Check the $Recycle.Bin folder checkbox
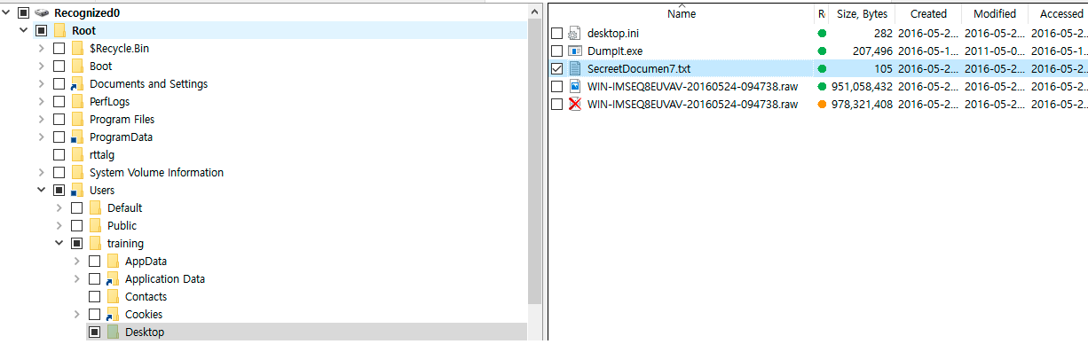The width and height of the screenshot is (1088, 344). coord(59,49)
